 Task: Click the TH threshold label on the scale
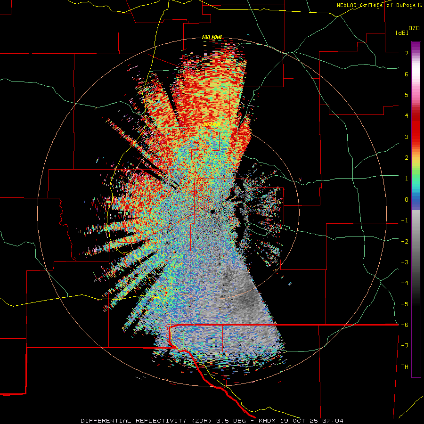405,367
